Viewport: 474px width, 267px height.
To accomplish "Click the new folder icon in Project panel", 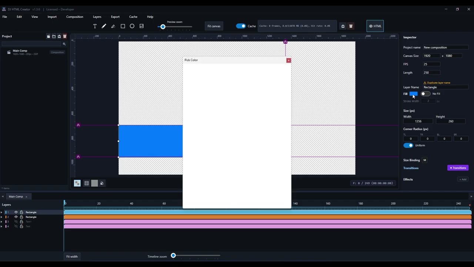I will (x=54, y=36).
